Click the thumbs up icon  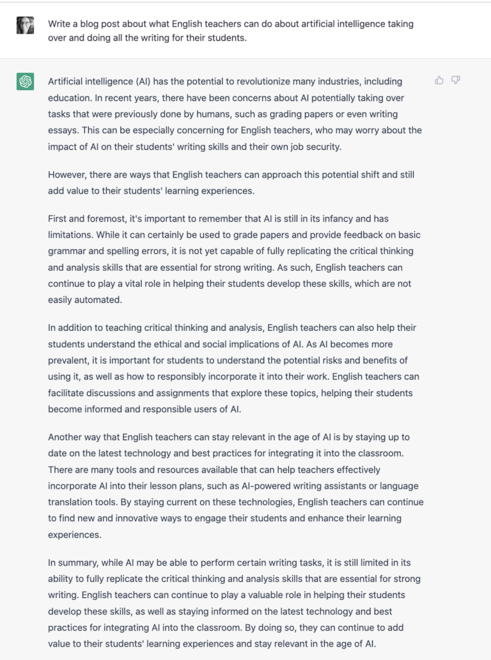tap(439, 81)
